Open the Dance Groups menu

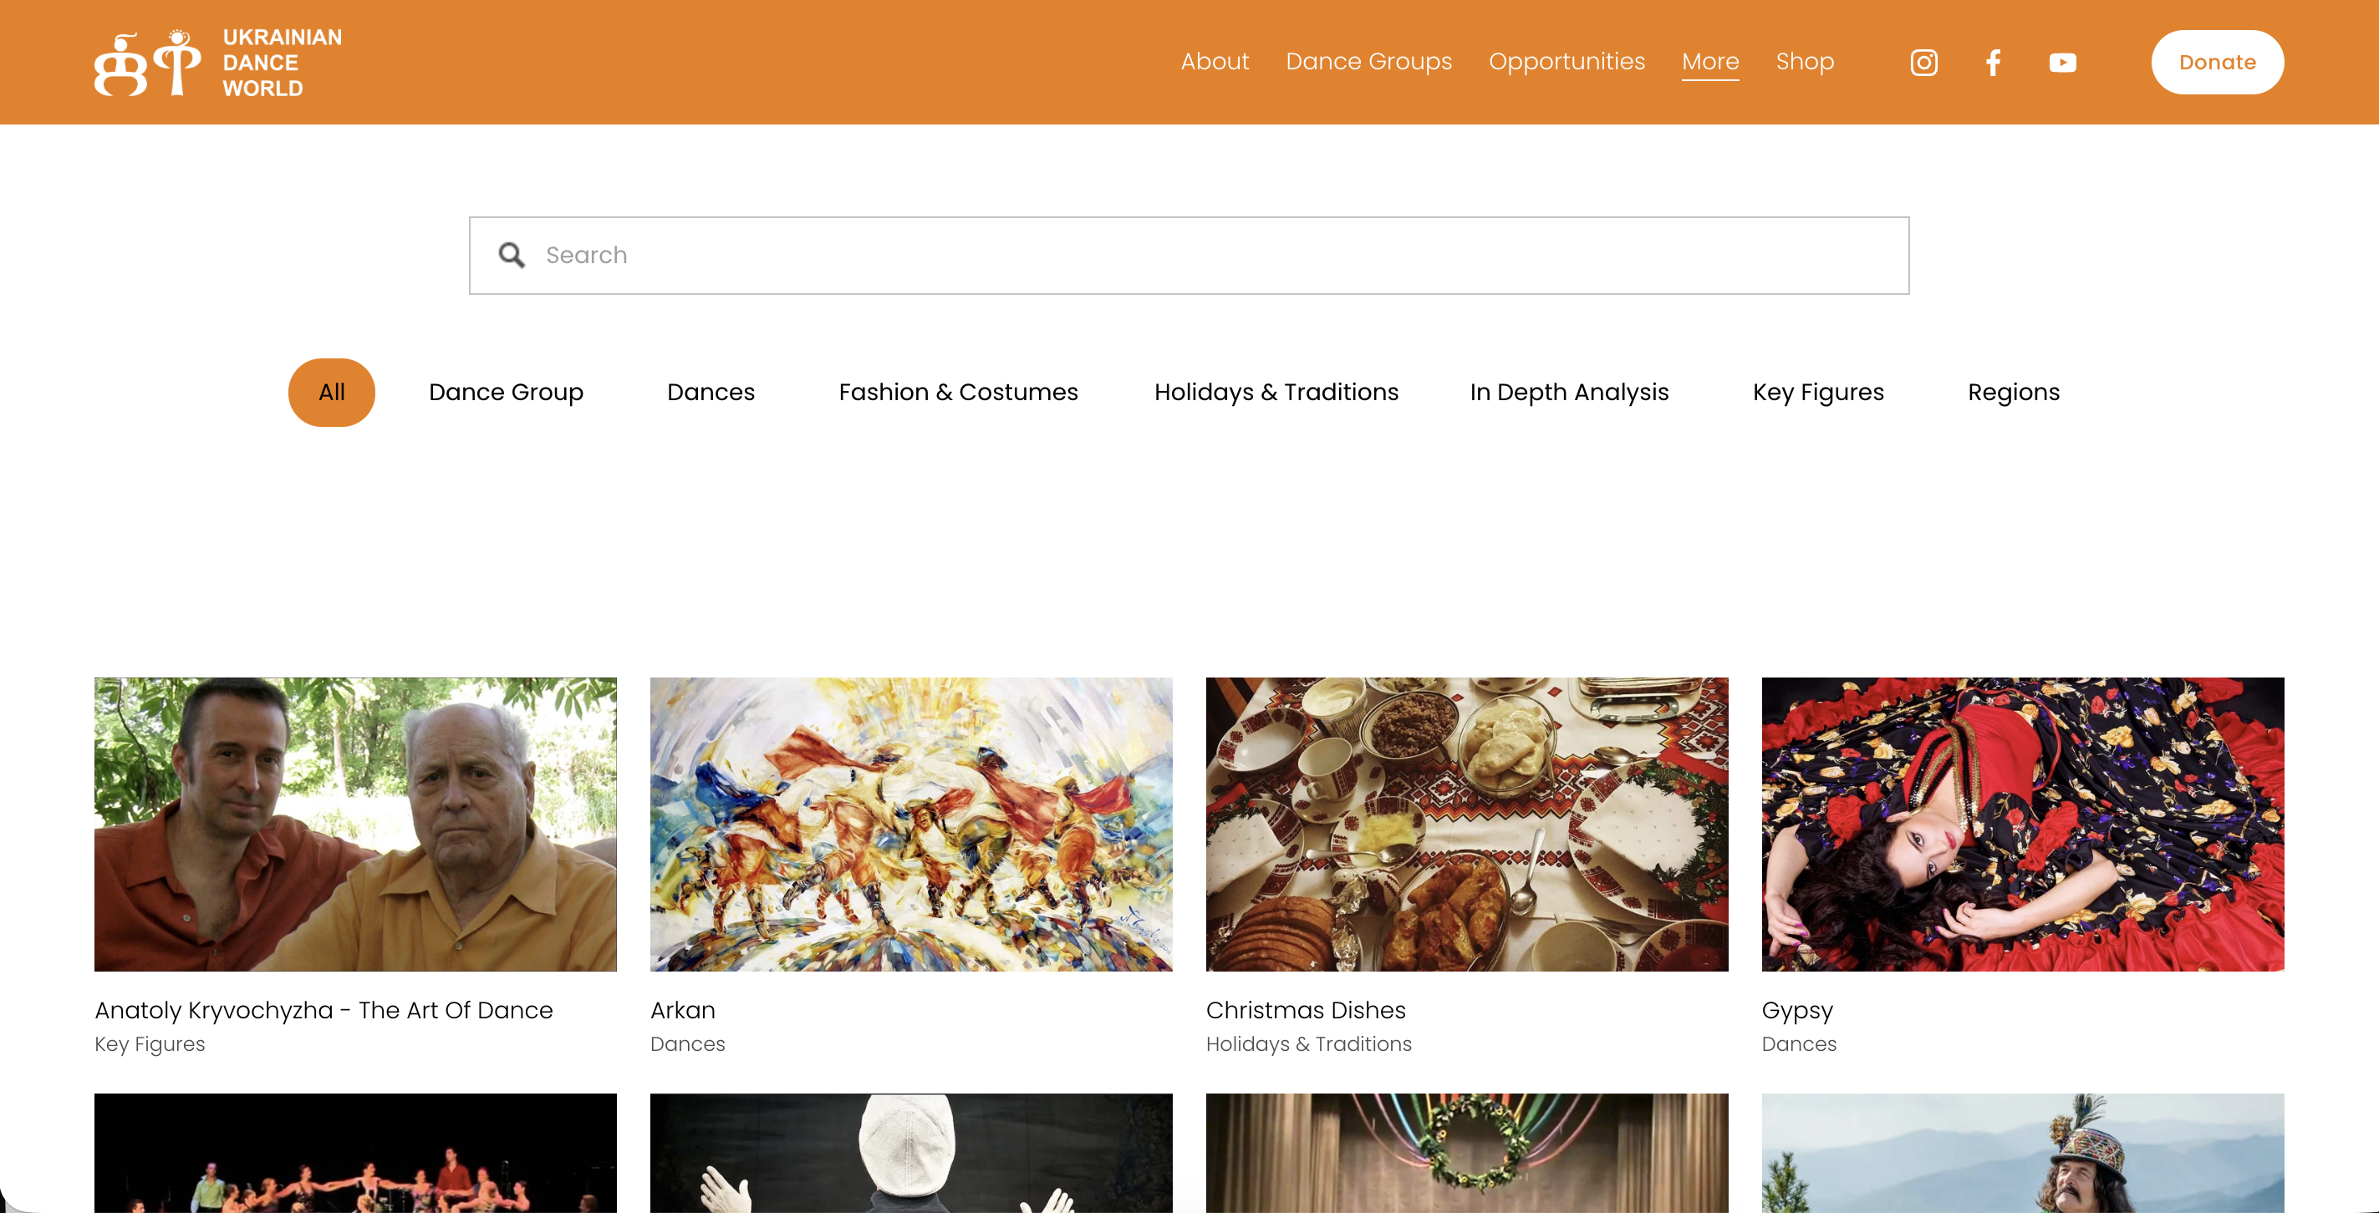(x=1368, y=62)
